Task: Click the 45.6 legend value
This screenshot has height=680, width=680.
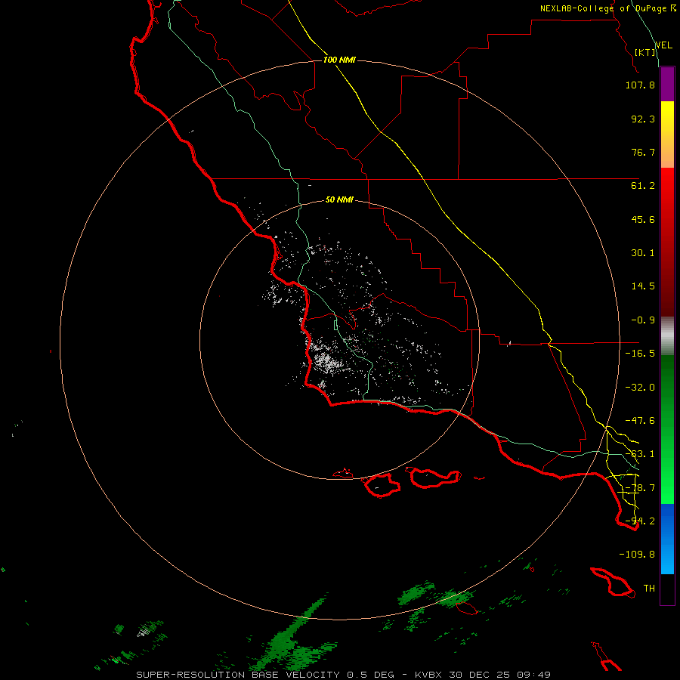Action: [643, 219]
